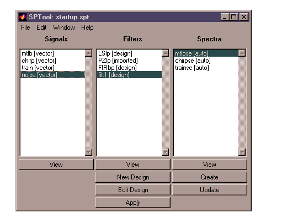Click View button under Spectra
This screenshot has width=282, height=213.
click(x=210, y=165)
